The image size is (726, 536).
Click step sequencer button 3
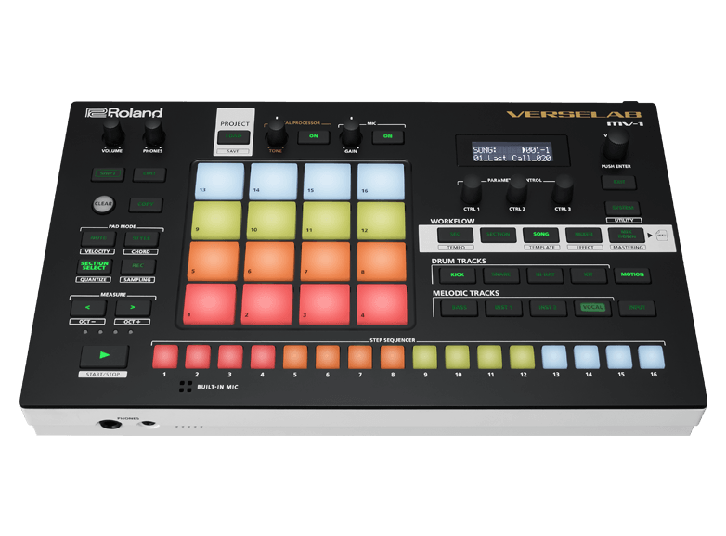230,357
